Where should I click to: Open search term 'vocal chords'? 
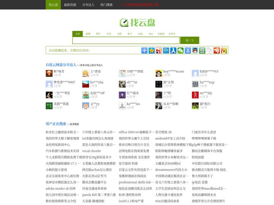pos(91,151)
